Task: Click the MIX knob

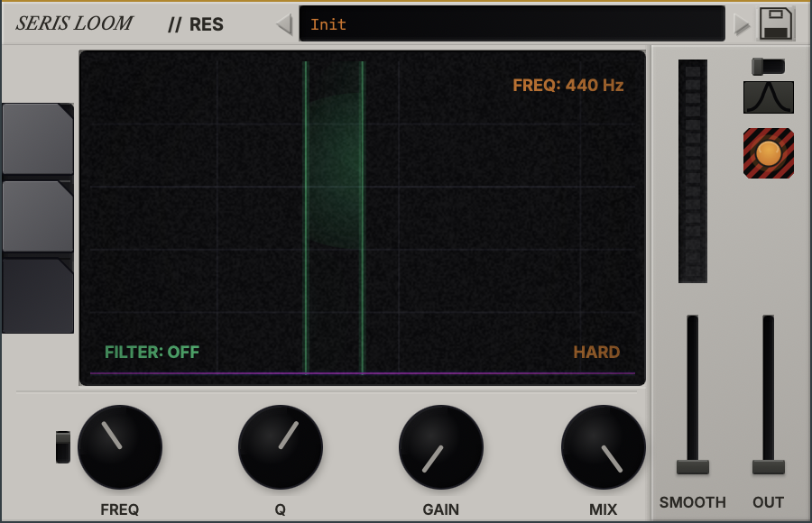Action: point(603,447)
